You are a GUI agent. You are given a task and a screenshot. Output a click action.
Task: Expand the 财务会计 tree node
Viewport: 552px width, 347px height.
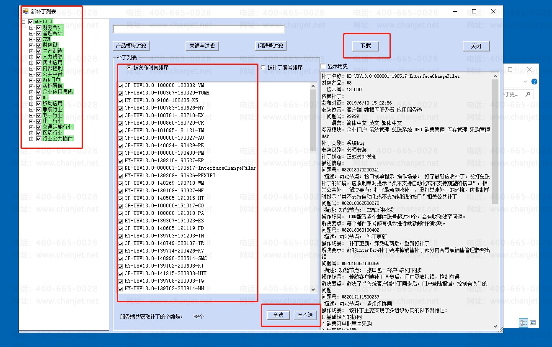(31, 28)
